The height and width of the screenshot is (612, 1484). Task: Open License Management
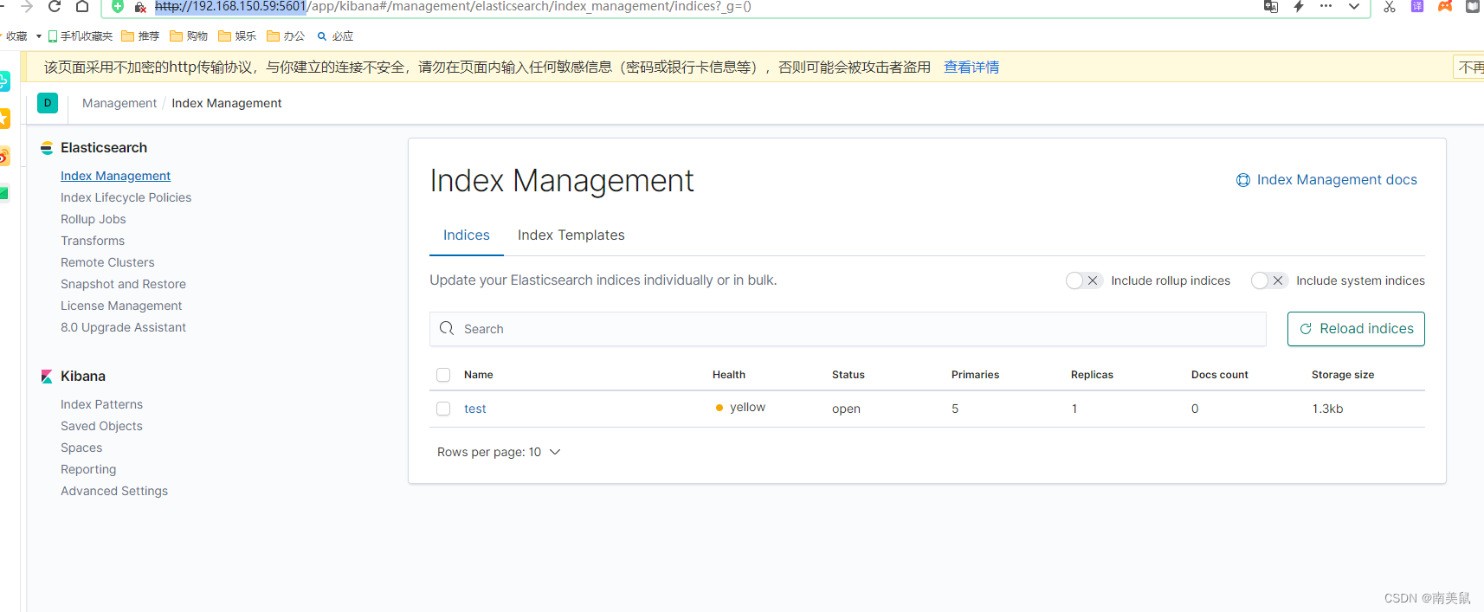pos(121,306)
